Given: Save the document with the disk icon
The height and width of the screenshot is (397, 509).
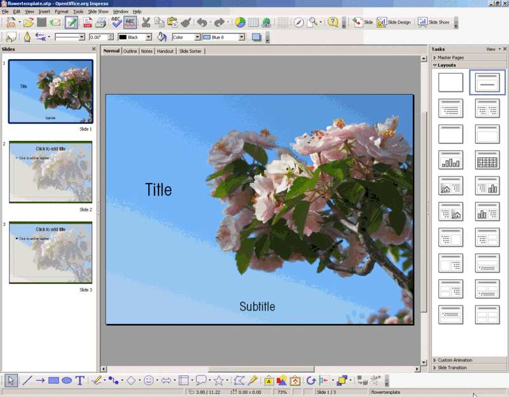Looking at the screenshot, I should coord(41,22).
